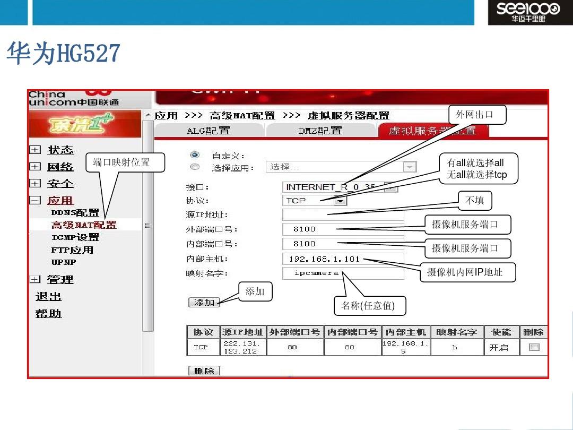Screen dimensions: 573x430
Task: Switch to the 虚拟服务器配置 tab
Action: pos(433,131)
